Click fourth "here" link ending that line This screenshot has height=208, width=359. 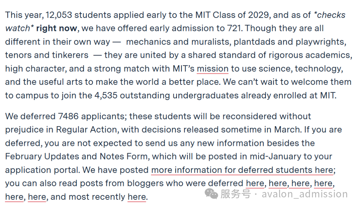[x=323, y=183]
